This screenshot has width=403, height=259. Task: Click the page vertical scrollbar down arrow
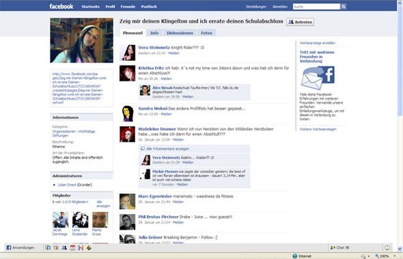coord(400,249)
